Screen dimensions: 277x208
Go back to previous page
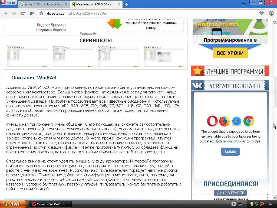point(6,14)
